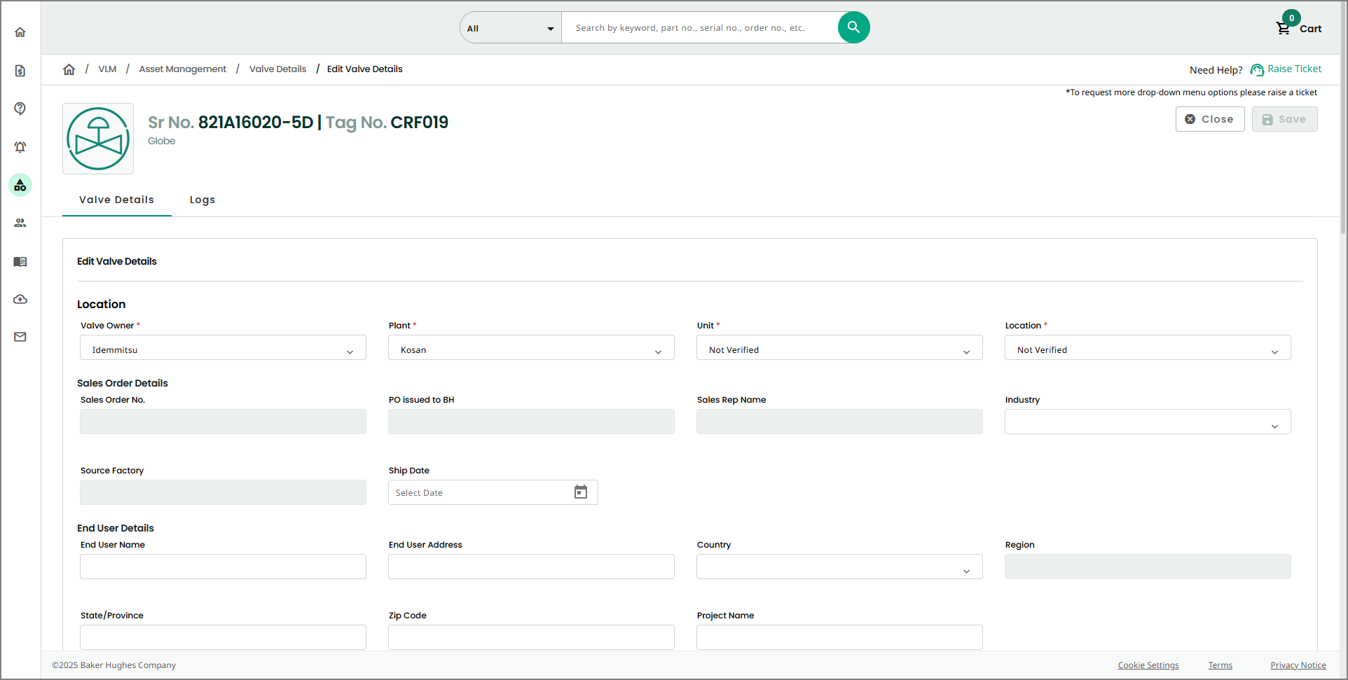
Task: Click the home icon in left sidebar
Action: [20, 32]
